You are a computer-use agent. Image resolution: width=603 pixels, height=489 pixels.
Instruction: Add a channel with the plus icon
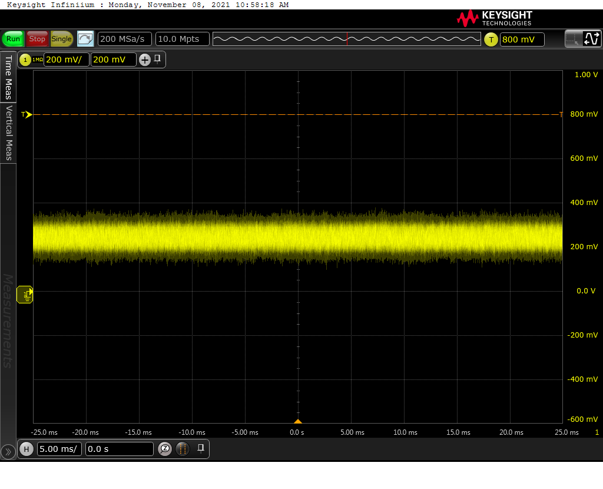[x=145, y=60]
